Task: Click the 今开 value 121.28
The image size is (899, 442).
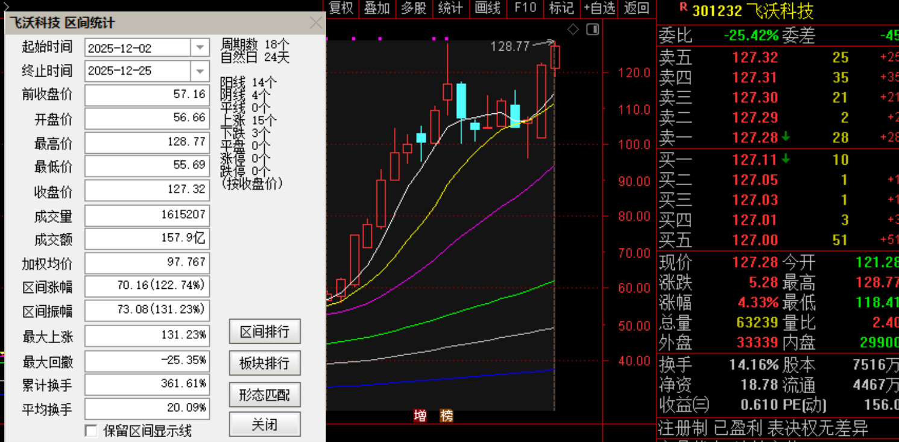Action: pos(877,263)
